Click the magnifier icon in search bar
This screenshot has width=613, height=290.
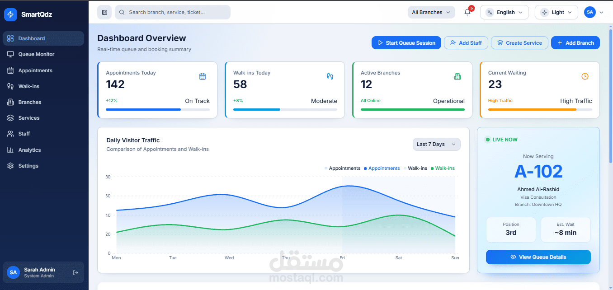click(x=123, y=12)
